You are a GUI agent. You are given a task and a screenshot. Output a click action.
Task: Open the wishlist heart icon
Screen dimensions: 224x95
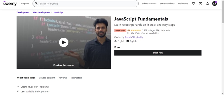pyautogui.click(x=193, y=4)
